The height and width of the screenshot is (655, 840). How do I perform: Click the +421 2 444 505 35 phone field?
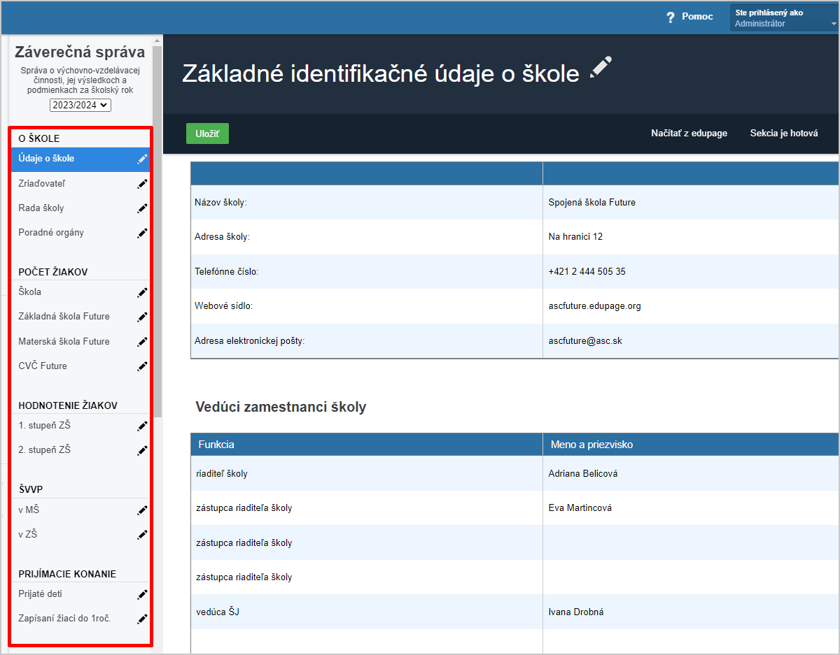[x=691, y=271]
